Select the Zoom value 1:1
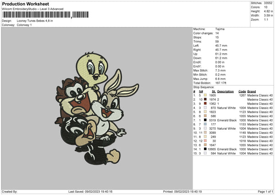This screenshot has height=195, width=275. coord(266,19)
